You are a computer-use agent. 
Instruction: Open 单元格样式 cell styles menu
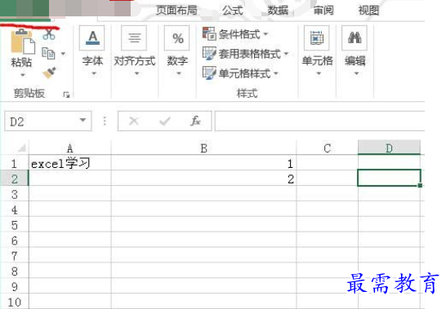point(240,73)
